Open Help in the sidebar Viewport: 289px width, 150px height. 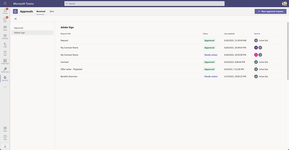point(5,138)
